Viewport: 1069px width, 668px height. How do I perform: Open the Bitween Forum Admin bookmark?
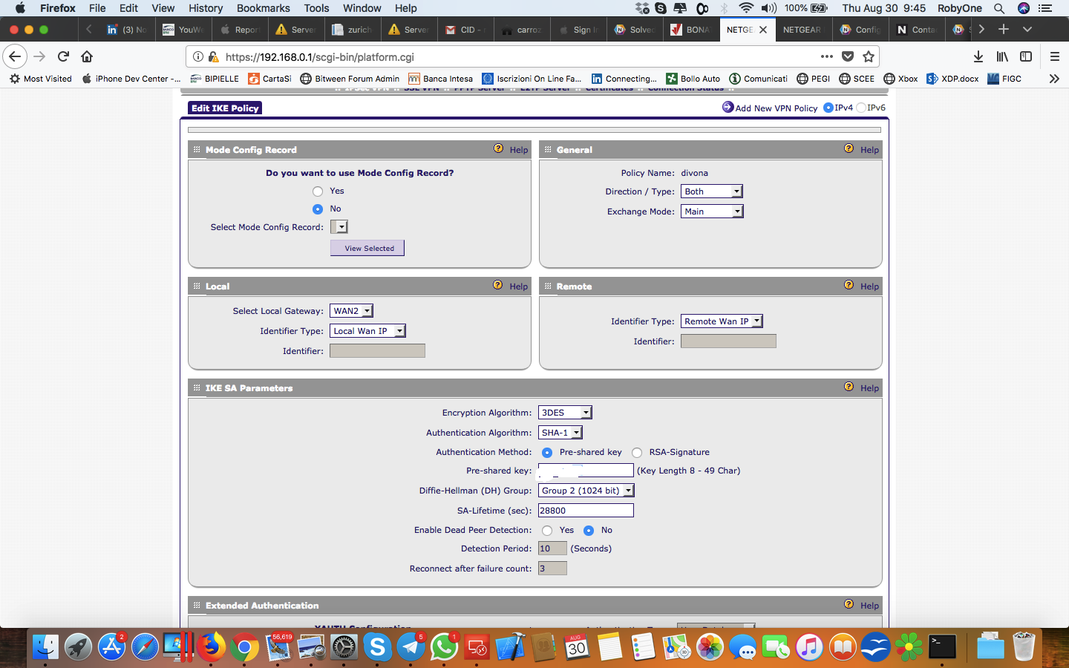point(350,79)
